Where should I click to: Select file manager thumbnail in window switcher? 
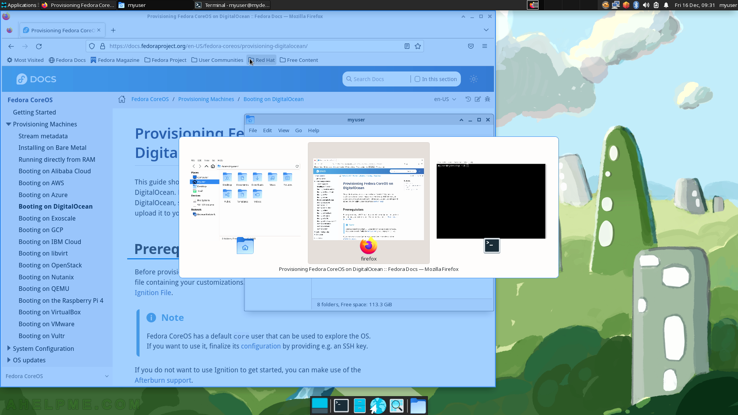point(245,203)
